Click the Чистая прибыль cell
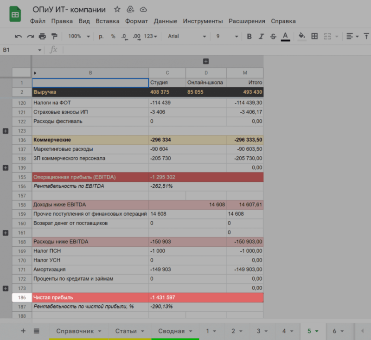371x340 pixels. (90, 297)
